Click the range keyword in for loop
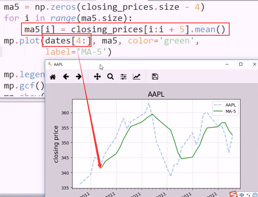The image size is (258, 197). 63,18
